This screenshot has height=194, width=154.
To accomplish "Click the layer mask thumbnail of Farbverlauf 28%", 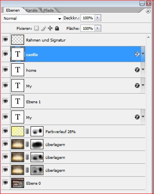I will (37, 131).
